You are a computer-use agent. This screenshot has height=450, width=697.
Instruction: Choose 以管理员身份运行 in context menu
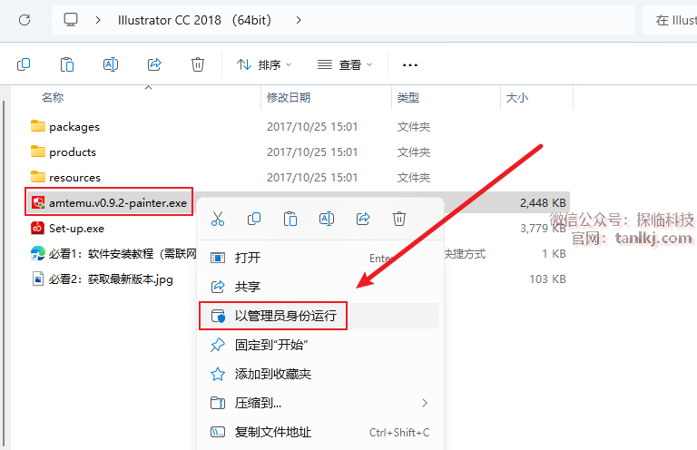tap(319, 316)
